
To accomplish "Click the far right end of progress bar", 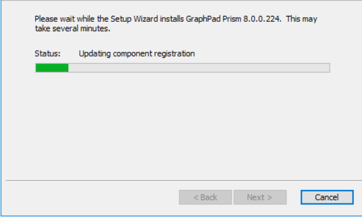I will [327, 68].
